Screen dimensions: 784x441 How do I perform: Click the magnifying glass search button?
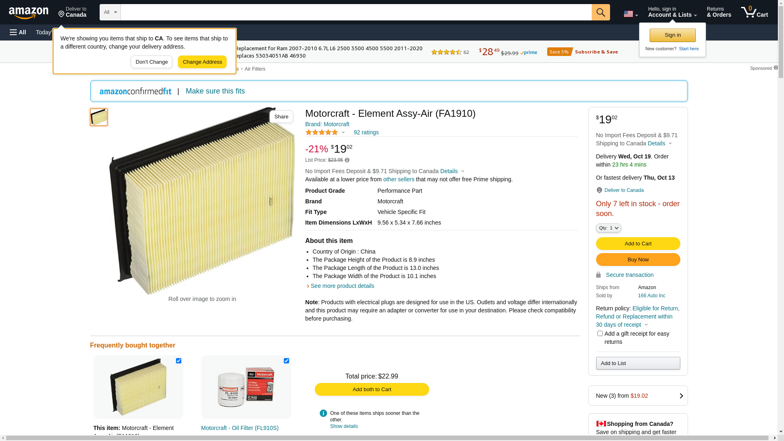(x=600, y=12)
